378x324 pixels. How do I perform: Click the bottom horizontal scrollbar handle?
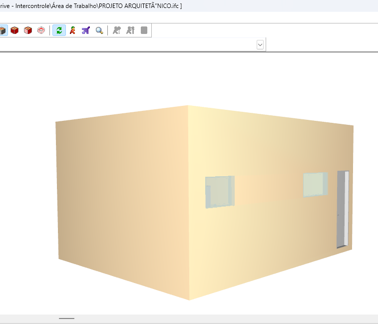pyautogui.click(x=66, y=319)
